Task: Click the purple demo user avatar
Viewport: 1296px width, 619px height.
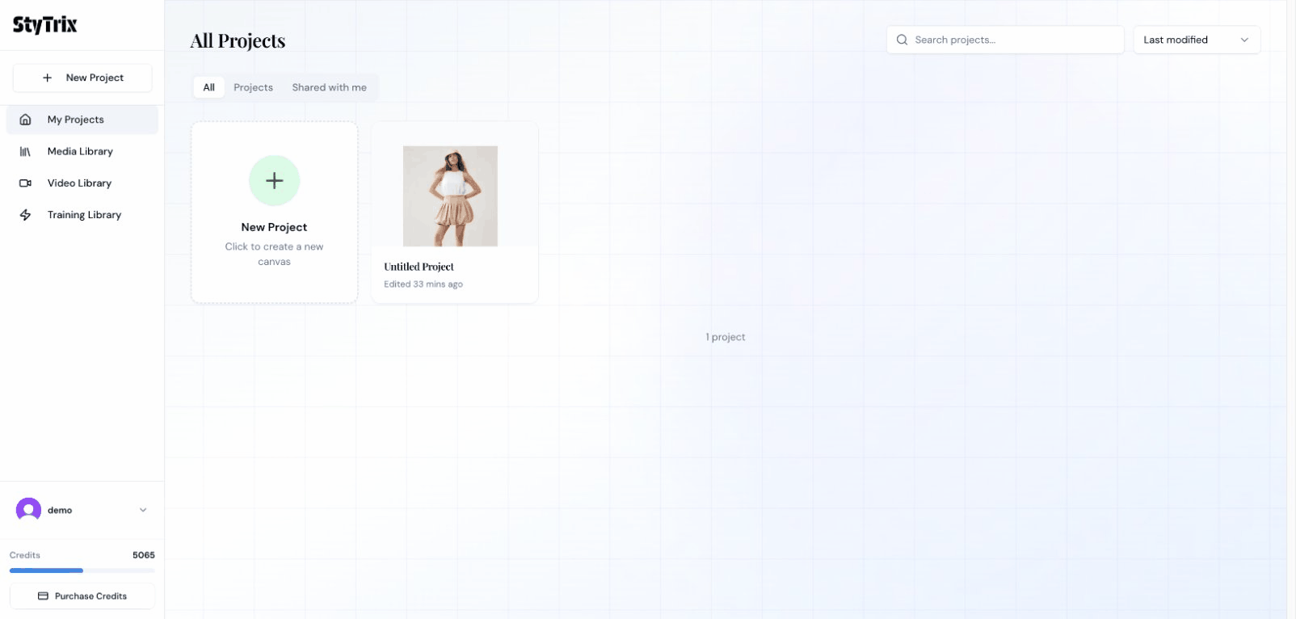Action: point(28,510)
